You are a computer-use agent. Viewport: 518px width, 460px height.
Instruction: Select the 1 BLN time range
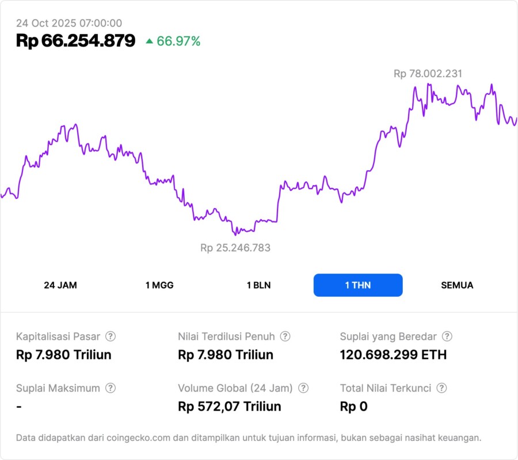click(258, 285)
